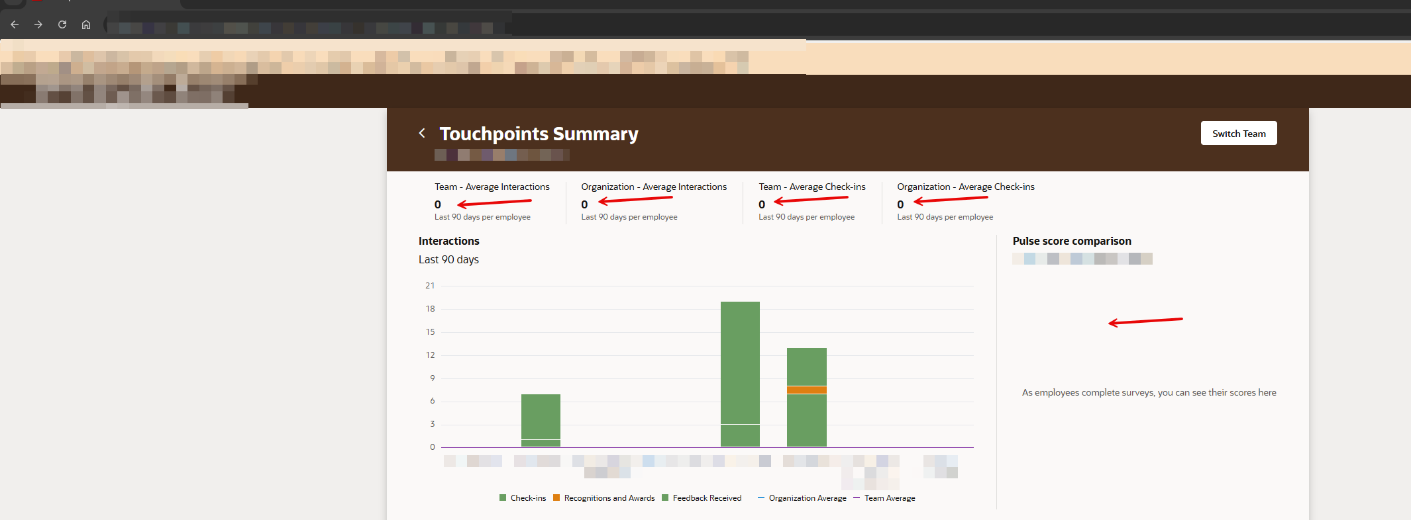Viewport: 1411px width, 520px height.
Task: Click the back chevron beside Touchpoints Summary
Action: pos(422,133)
